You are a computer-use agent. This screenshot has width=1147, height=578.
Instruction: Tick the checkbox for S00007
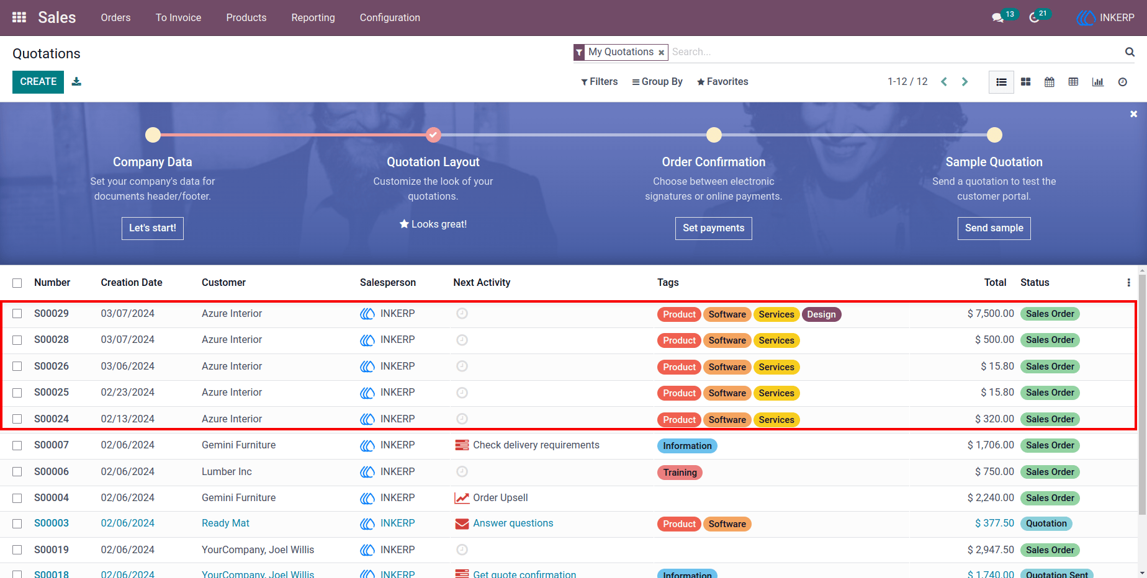[17, 445]
